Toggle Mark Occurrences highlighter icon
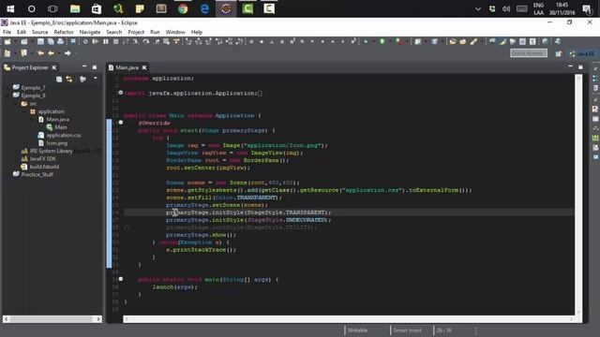This screenshot has height=337, width=600. (502, 41)
